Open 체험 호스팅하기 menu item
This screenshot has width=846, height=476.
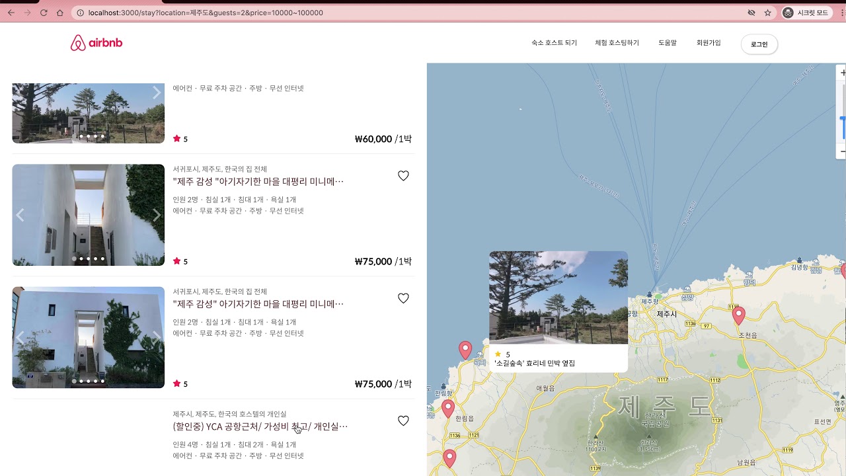click(617, 43)
